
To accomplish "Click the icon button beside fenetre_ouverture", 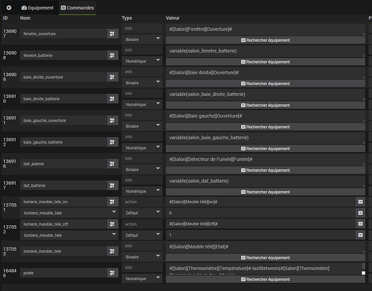I will [112, 34].
